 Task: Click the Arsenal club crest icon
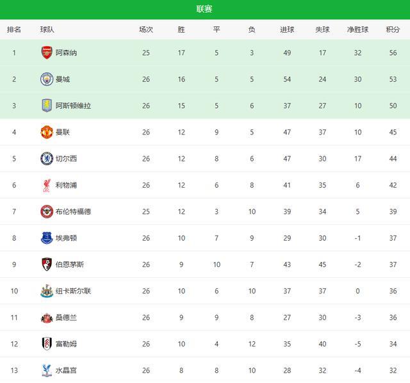point(46,53)
